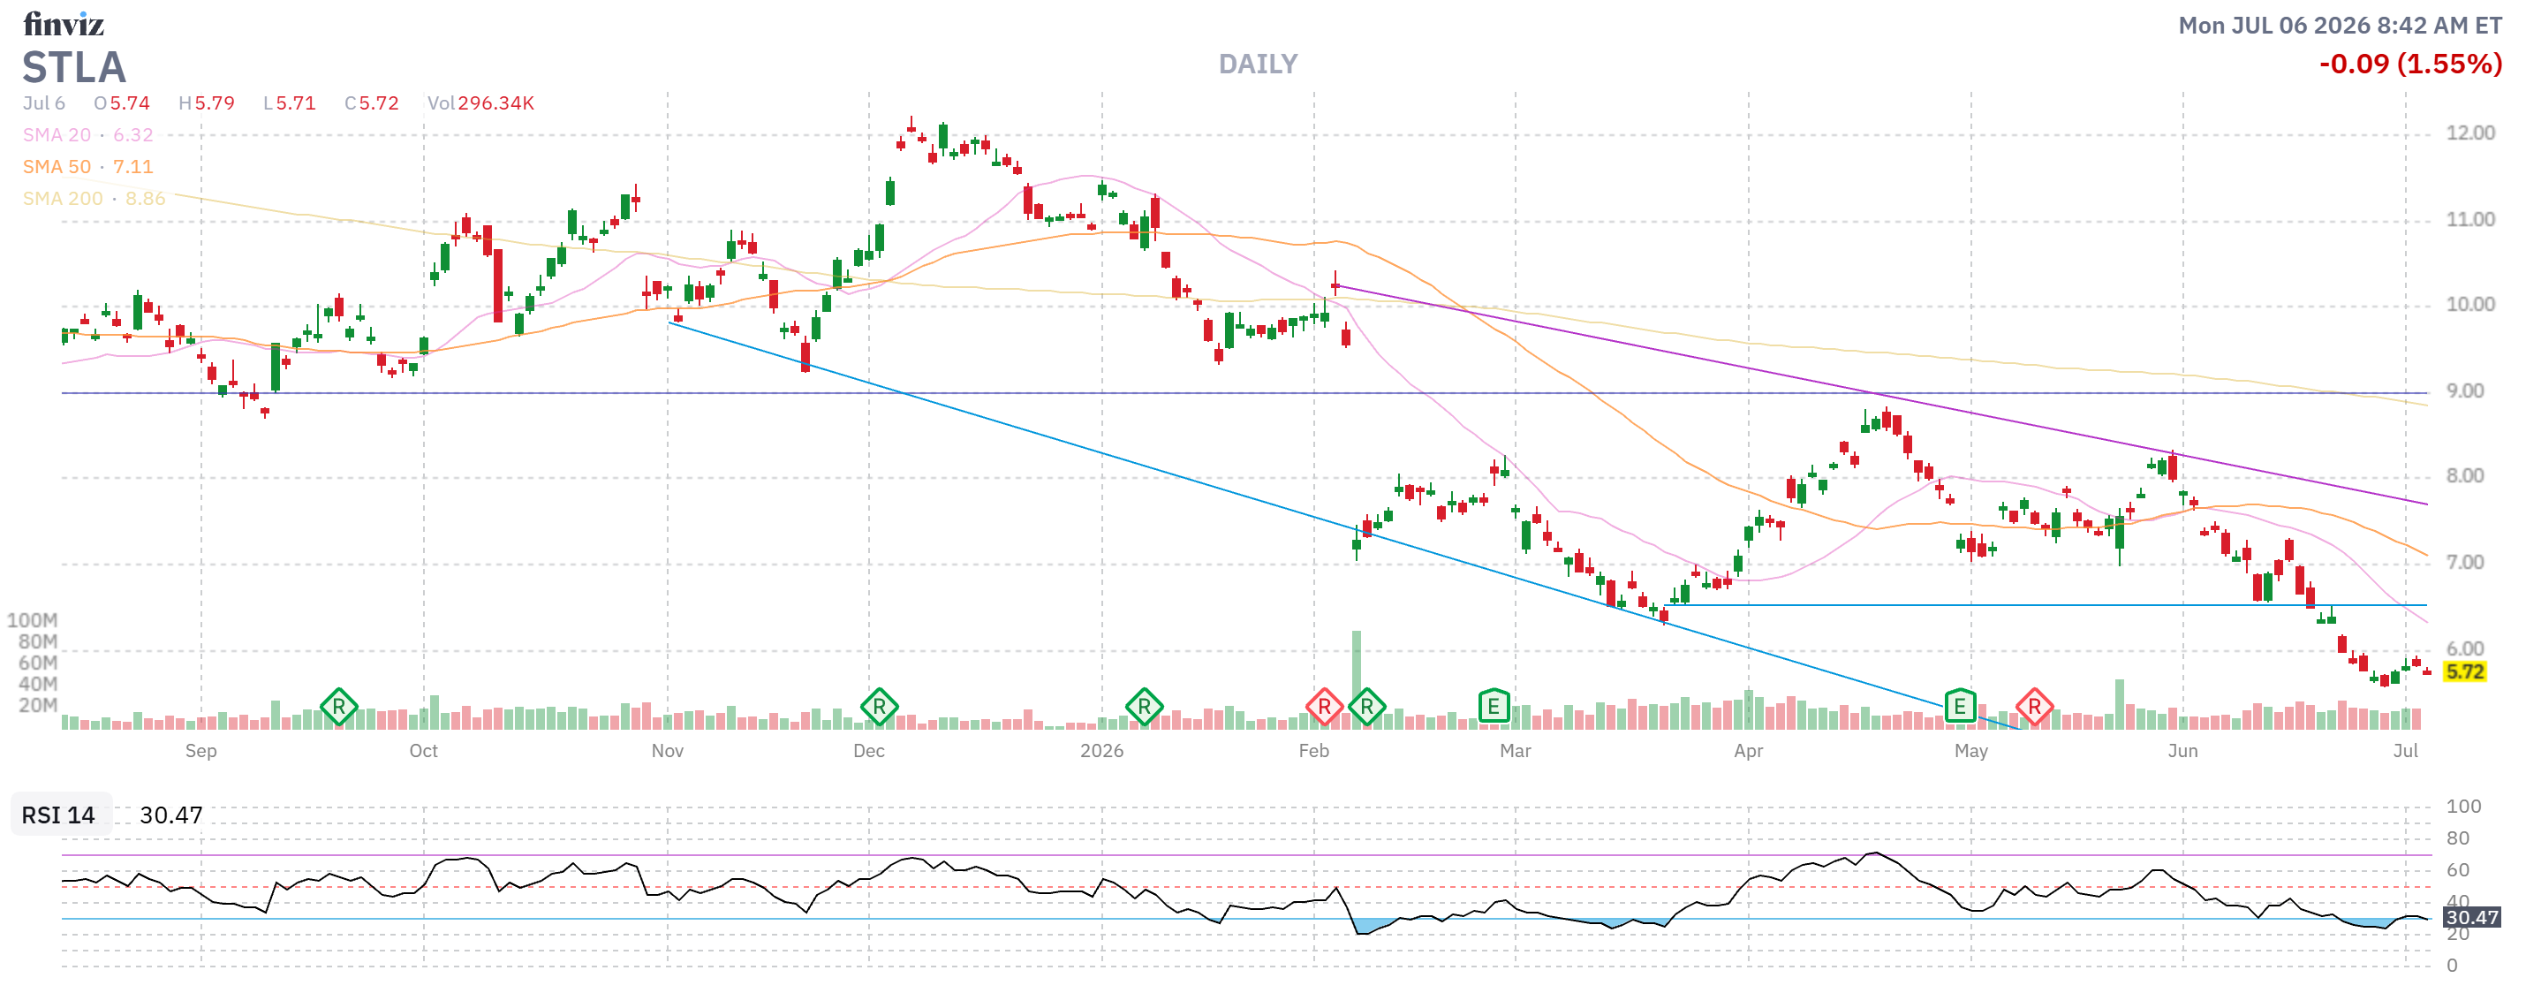
Task: Click the yellow 5.72 current price tag
Action: coord(2465,672)
